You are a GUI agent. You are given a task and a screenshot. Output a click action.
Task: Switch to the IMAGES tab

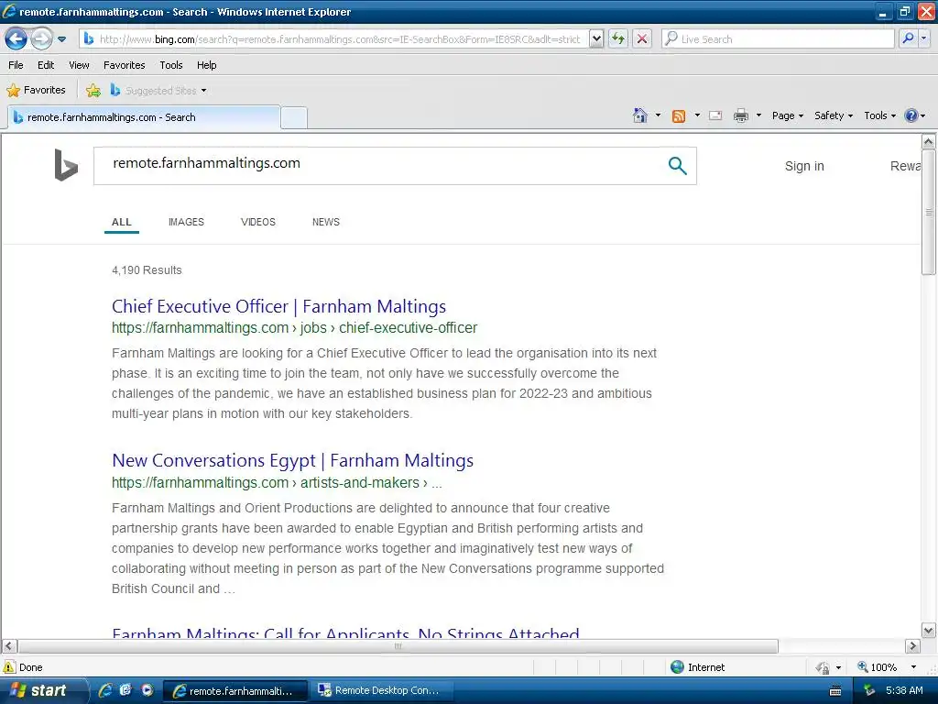tap(186, 222)
